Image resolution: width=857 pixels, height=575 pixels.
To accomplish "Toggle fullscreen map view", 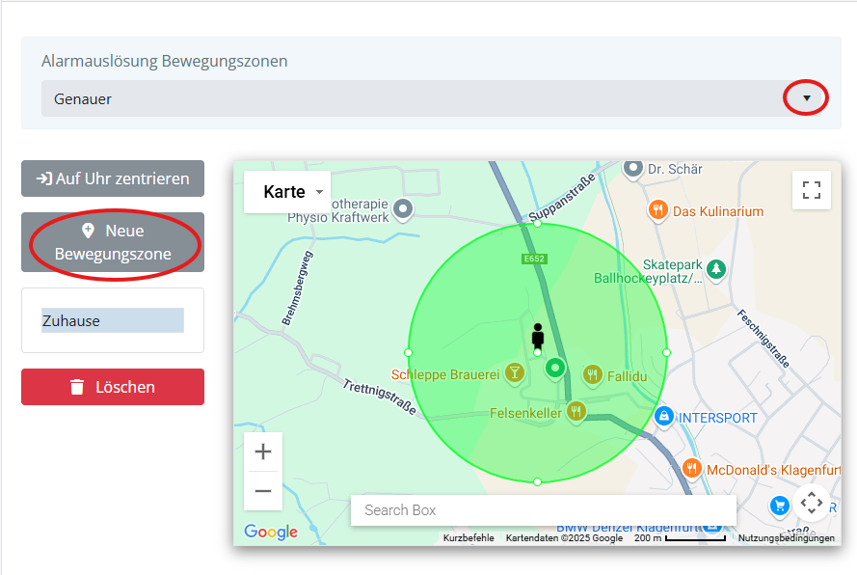I will tap(811, 190).
